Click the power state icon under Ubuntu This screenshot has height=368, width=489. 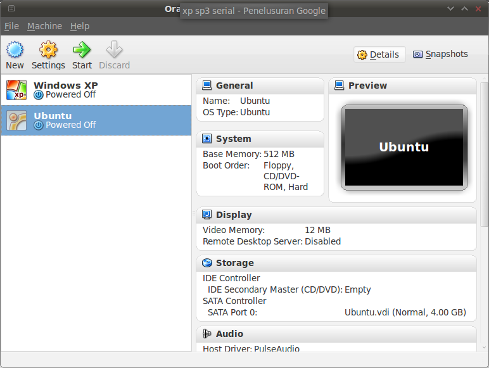click(x=39, y=125)
